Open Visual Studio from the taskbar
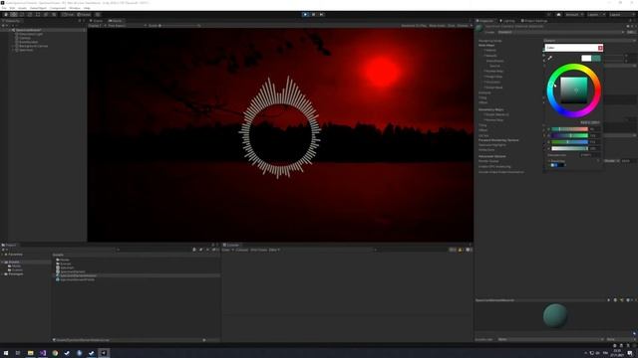638x358 pixels. coord(43,353)
